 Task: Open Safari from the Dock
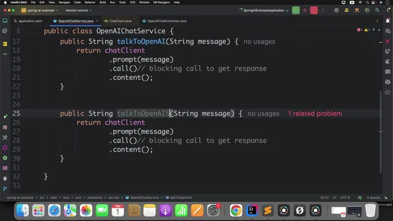click(x=54, y=210)
